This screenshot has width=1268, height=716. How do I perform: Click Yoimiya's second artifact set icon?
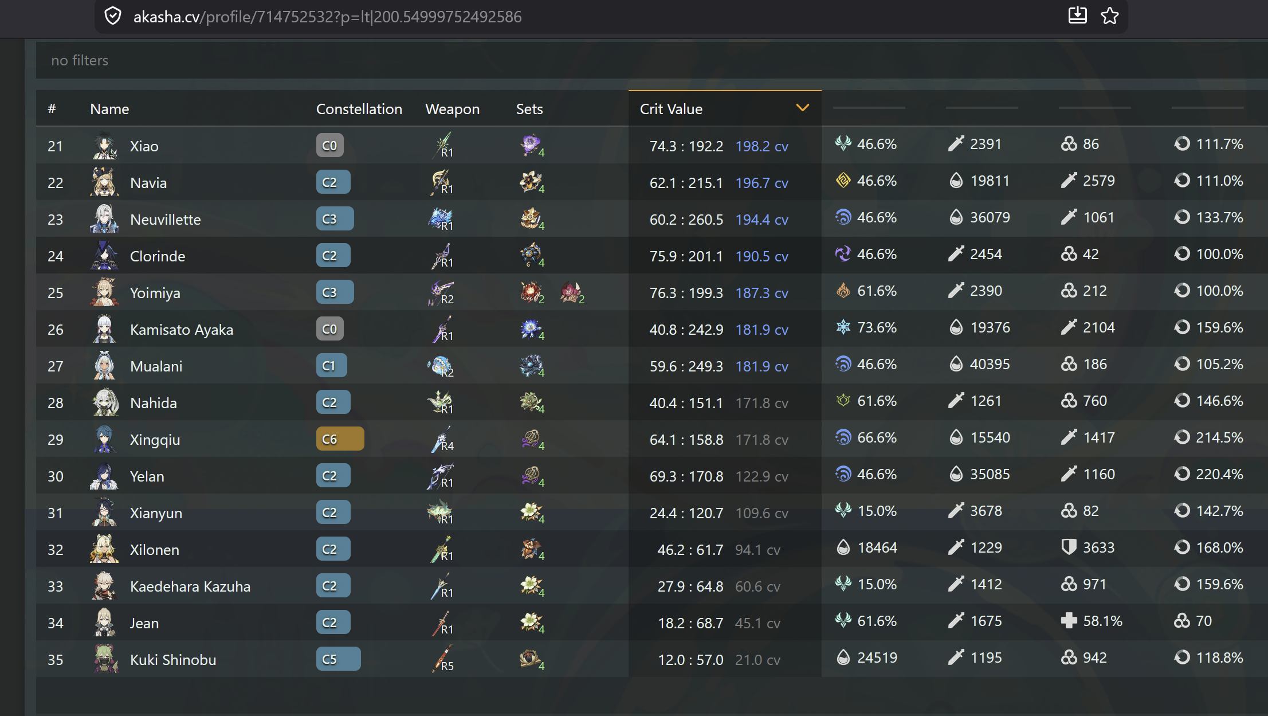tap(571, 292)
